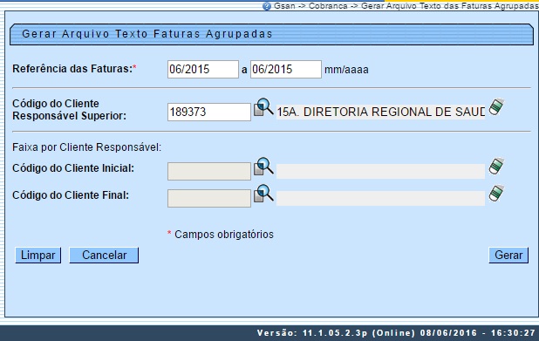
Task: Erase the Código do Cliente Final field
Action: [x=496, y=194]
